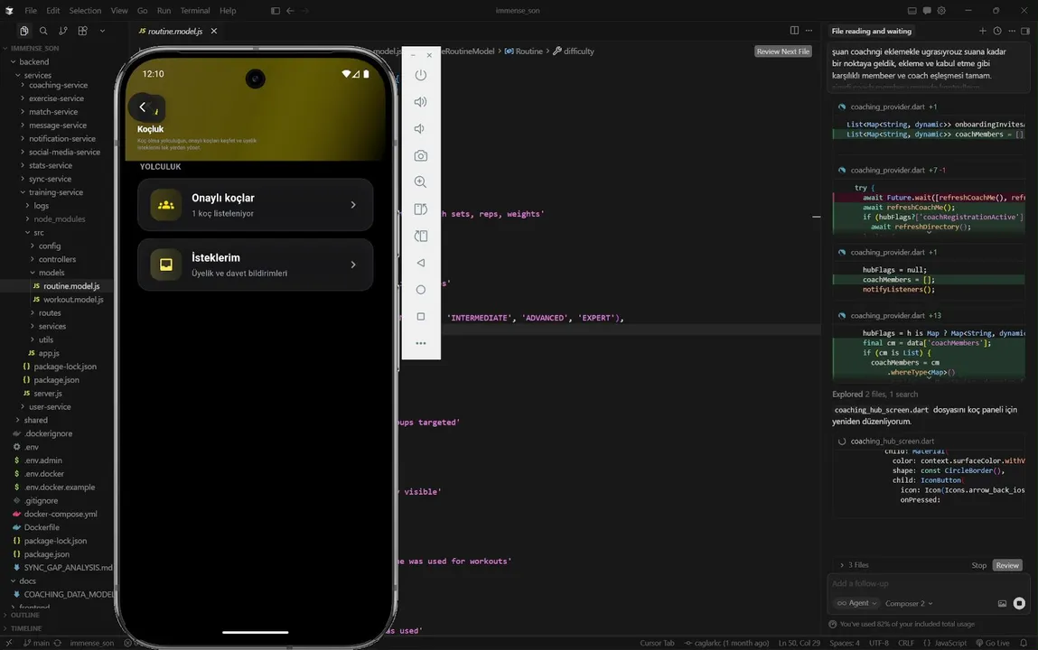Open Onaylı koçlar card
Image resolution: width=1038 pixels, height=650 pixels.
click(x=256, y=205)
